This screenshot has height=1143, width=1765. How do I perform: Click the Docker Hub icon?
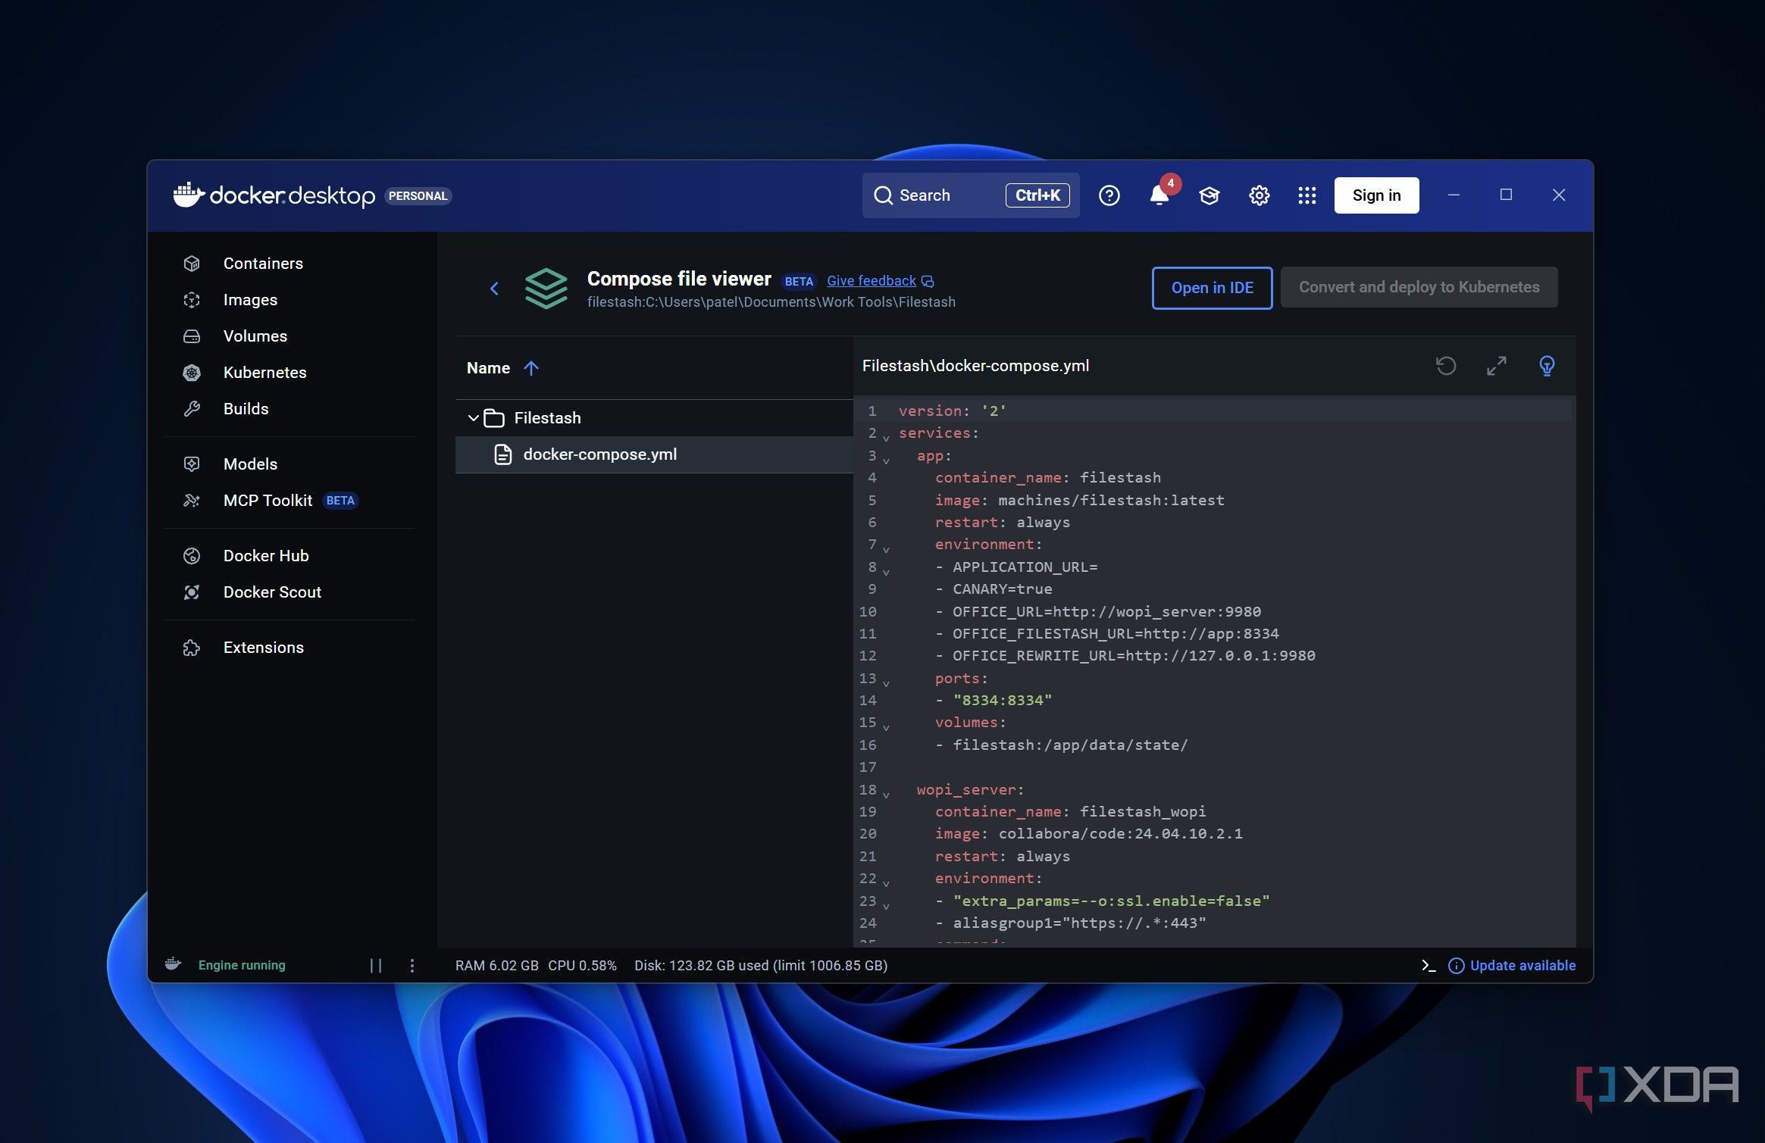pyautogui.click(x=192, y=556)
